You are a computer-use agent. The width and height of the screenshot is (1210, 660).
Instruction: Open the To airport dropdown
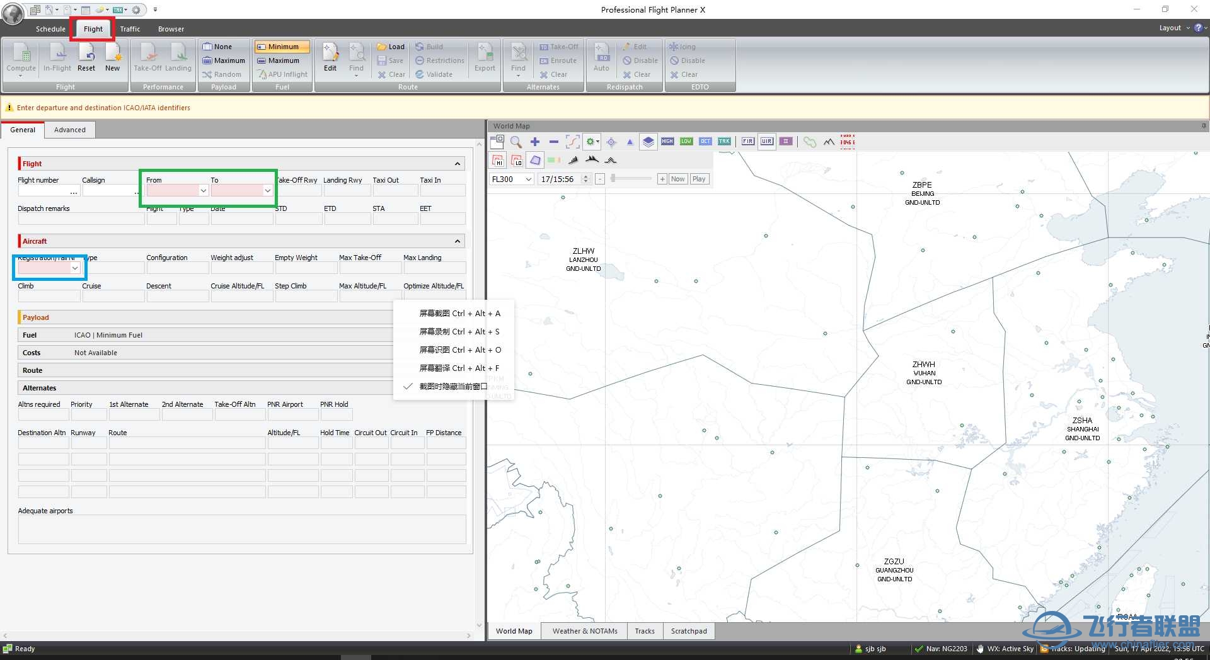267,190
